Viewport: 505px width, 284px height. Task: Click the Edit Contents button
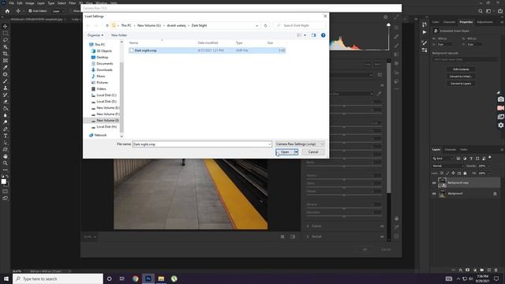(461, 69)
